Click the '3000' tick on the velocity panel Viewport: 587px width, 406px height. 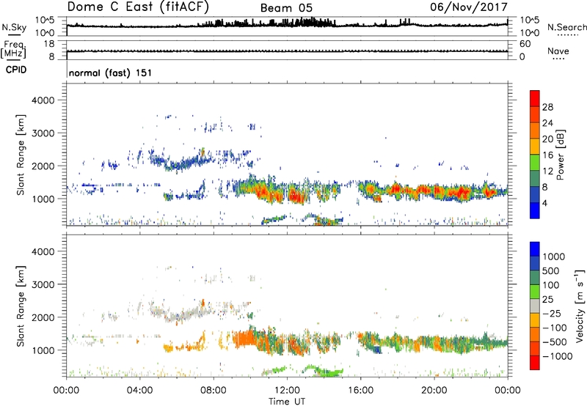point(43,284)
